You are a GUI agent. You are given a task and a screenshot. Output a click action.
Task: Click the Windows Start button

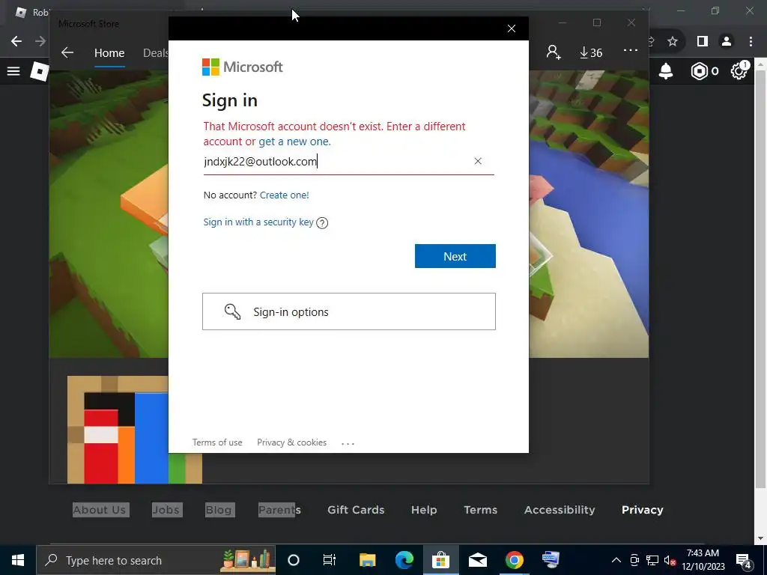point(18,560)
